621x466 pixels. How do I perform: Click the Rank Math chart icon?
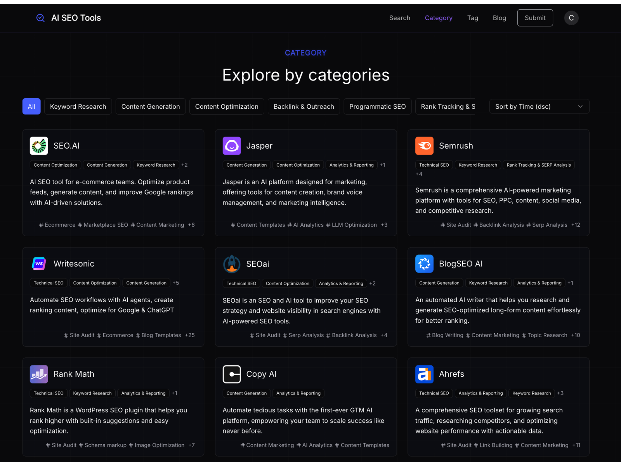[39, 374]
